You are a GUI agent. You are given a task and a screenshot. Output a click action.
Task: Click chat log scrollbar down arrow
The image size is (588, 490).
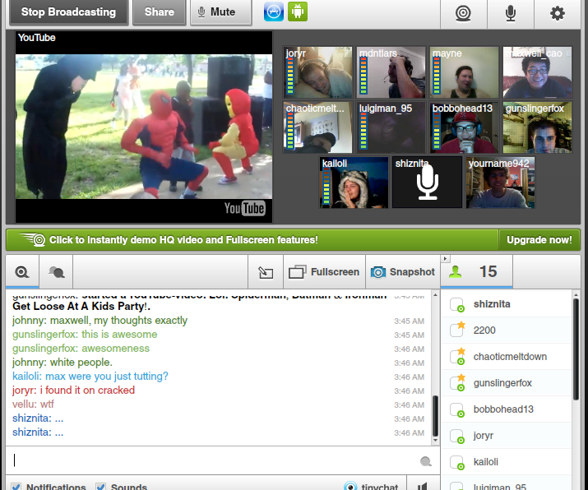435,440
